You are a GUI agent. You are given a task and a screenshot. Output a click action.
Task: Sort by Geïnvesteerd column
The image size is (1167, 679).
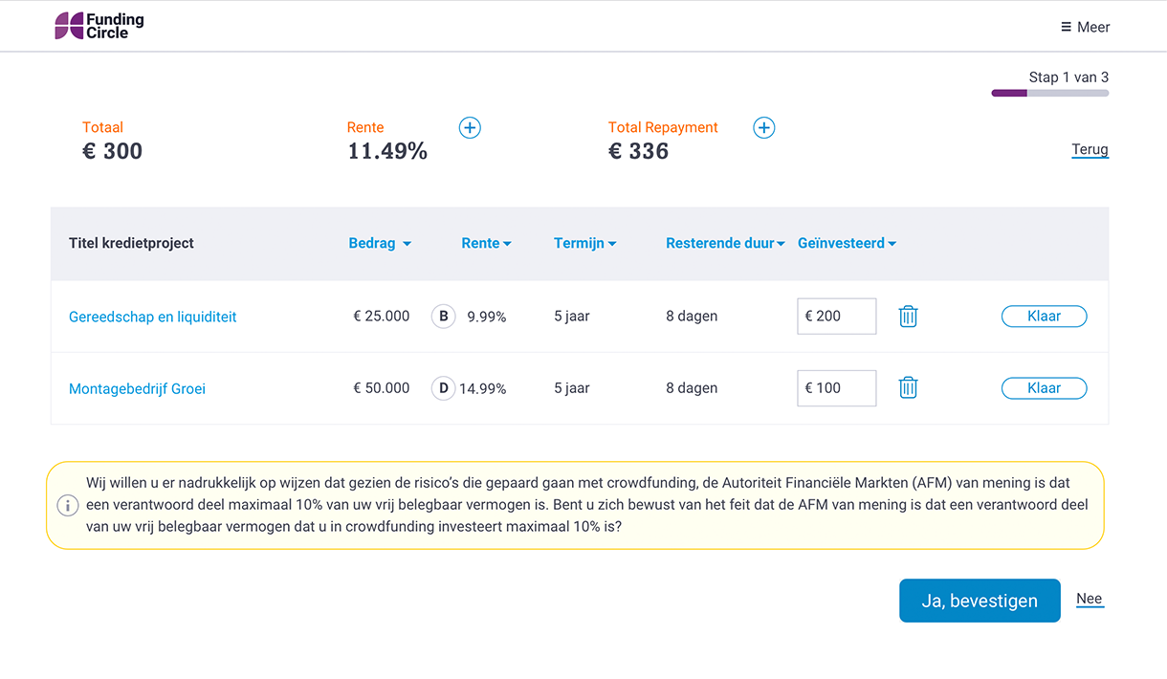click(847, 243)
